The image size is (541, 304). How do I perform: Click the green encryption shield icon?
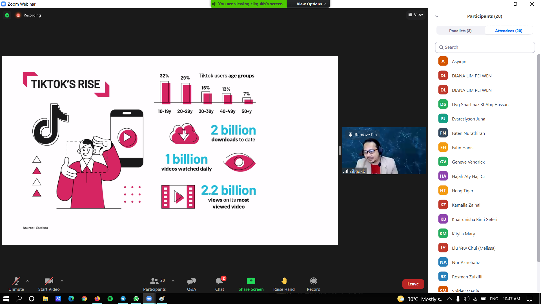click(x=7, y=15)
